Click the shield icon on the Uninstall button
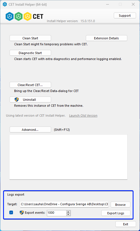This screenshot has height=231, width=140. pyautogui.click(x=17, y=100)
